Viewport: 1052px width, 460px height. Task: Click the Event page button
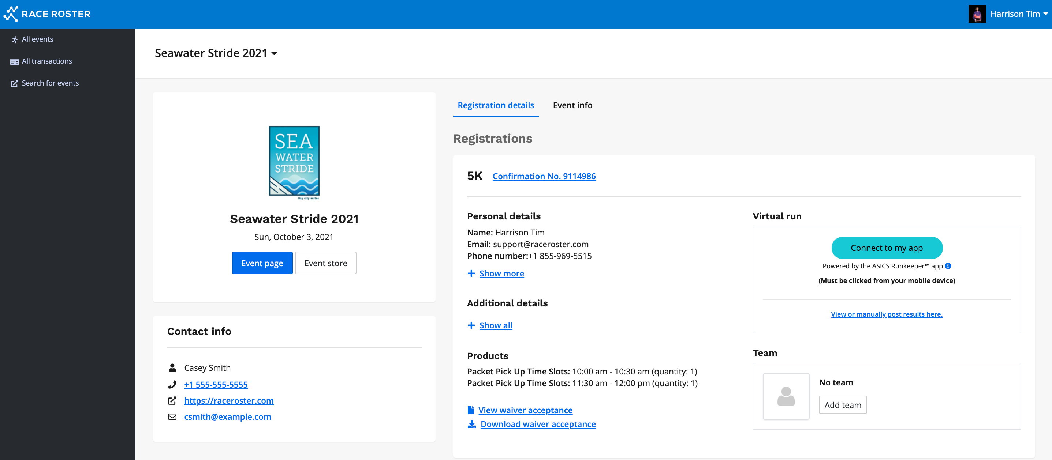click(262, 263)
